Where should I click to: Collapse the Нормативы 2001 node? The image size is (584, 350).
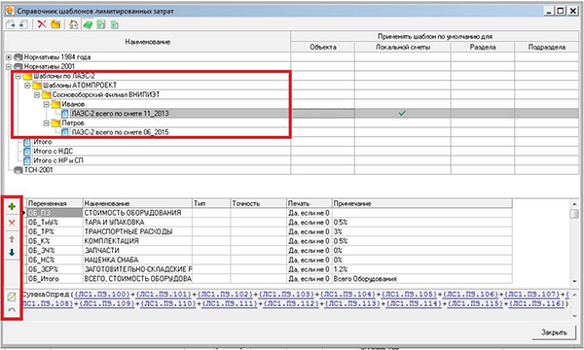[x=9, y=66]
